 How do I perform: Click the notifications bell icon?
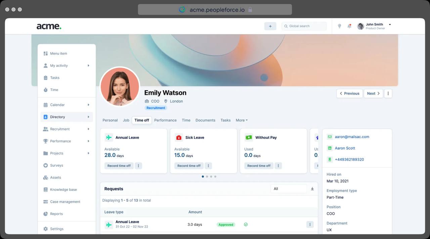coord(349,26)
